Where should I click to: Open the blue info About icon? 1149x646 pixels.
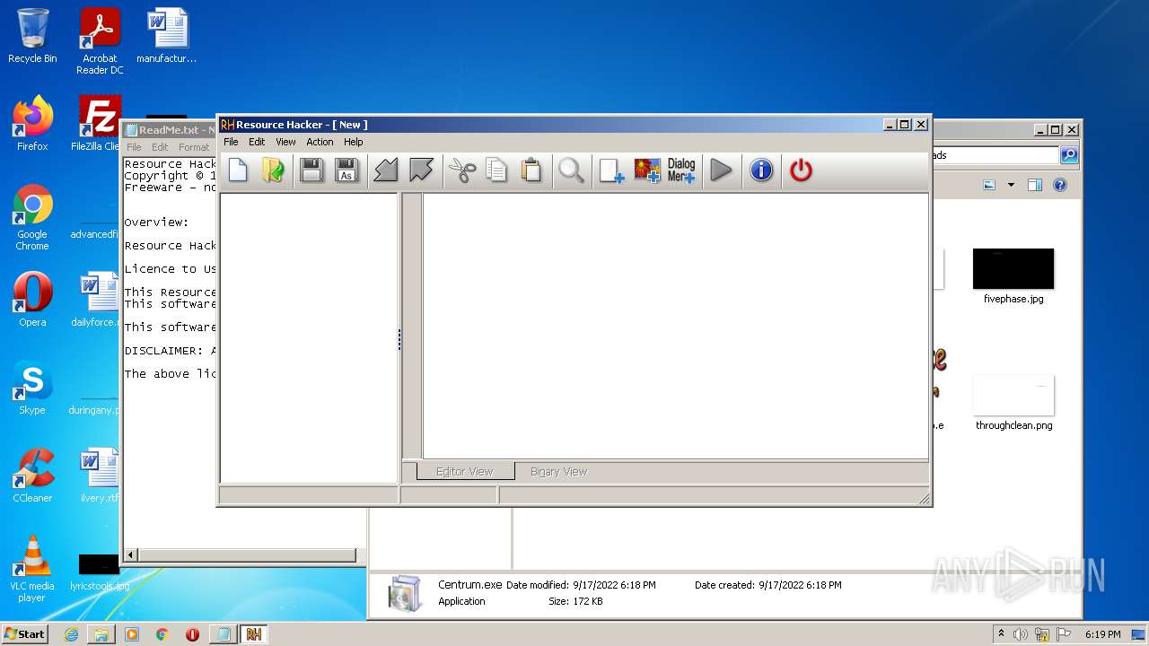coord(761,170)
